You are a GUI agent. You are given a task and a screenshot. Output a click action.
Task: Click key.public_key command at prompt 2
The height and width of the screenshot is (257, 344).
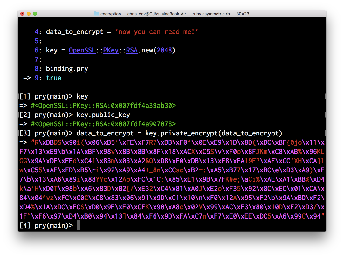pyautogui.click(x=103, y=115)
